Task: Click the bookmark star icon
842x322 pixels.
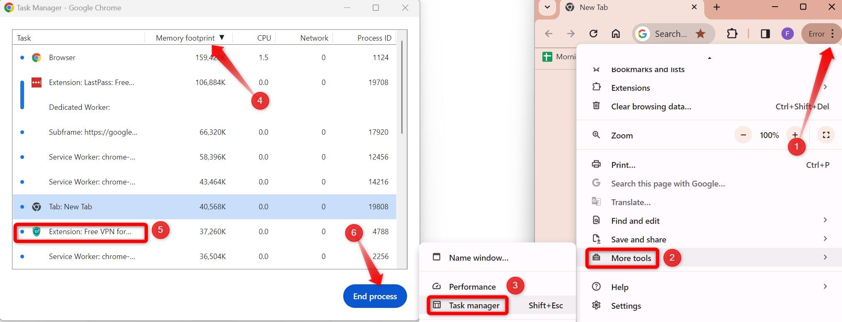Action: (700, 34)
